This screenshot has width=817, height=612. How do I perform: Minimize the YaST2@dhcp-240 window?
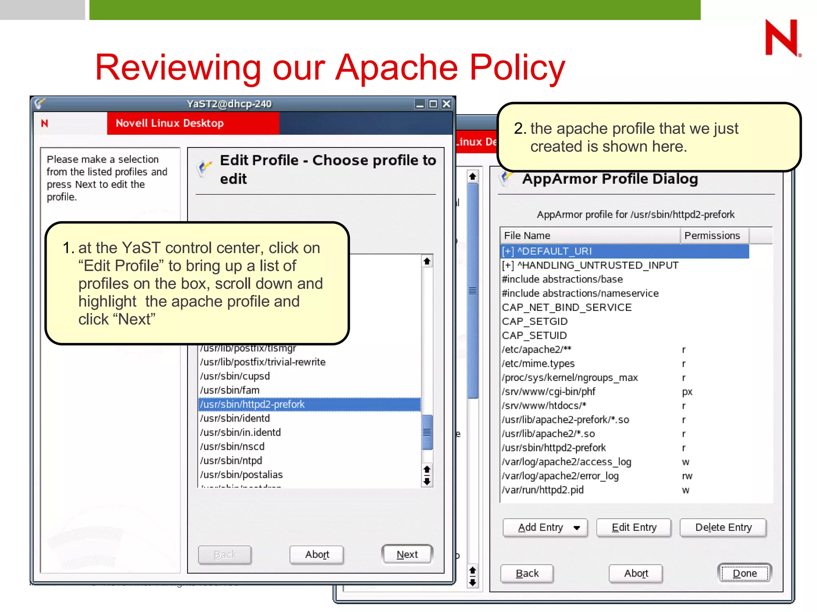[419, 104]
